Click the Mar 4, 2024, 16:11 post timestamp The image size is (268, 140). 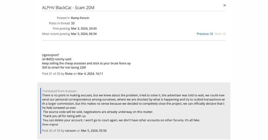click(x=90, y=74)
